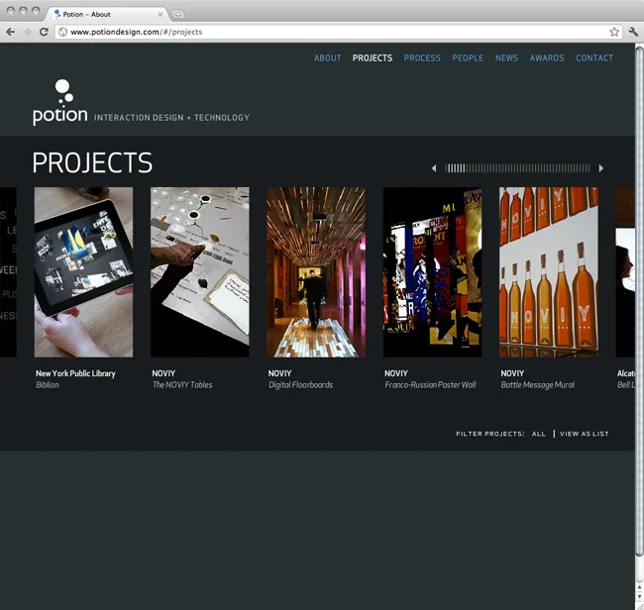The height and width of the screenshot is (610, 644).
Task: Select the Potion - About tab
Action: pyautogui.click(x=107, y=15)
